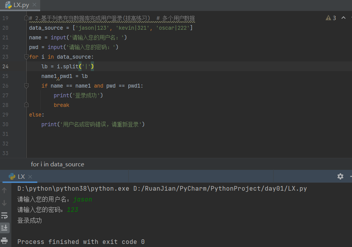352x247 pixels.
Task: Click the print statement on line 30
Action: (x=93, y=124)
